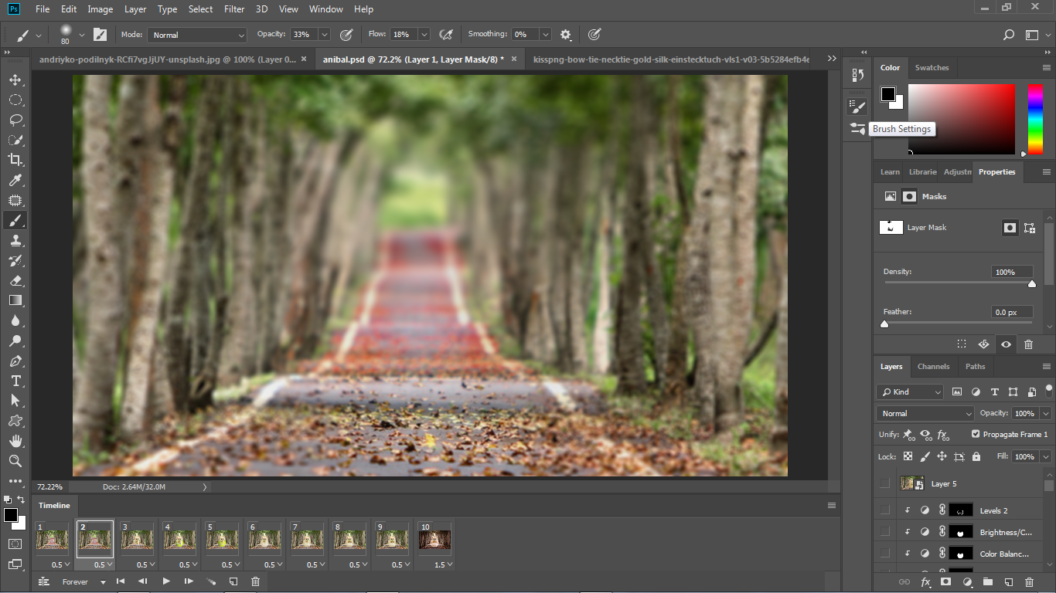Adjust the mask Density slider handle
The width and height of the screenshot is (1056, 593).
[1031, 284]
